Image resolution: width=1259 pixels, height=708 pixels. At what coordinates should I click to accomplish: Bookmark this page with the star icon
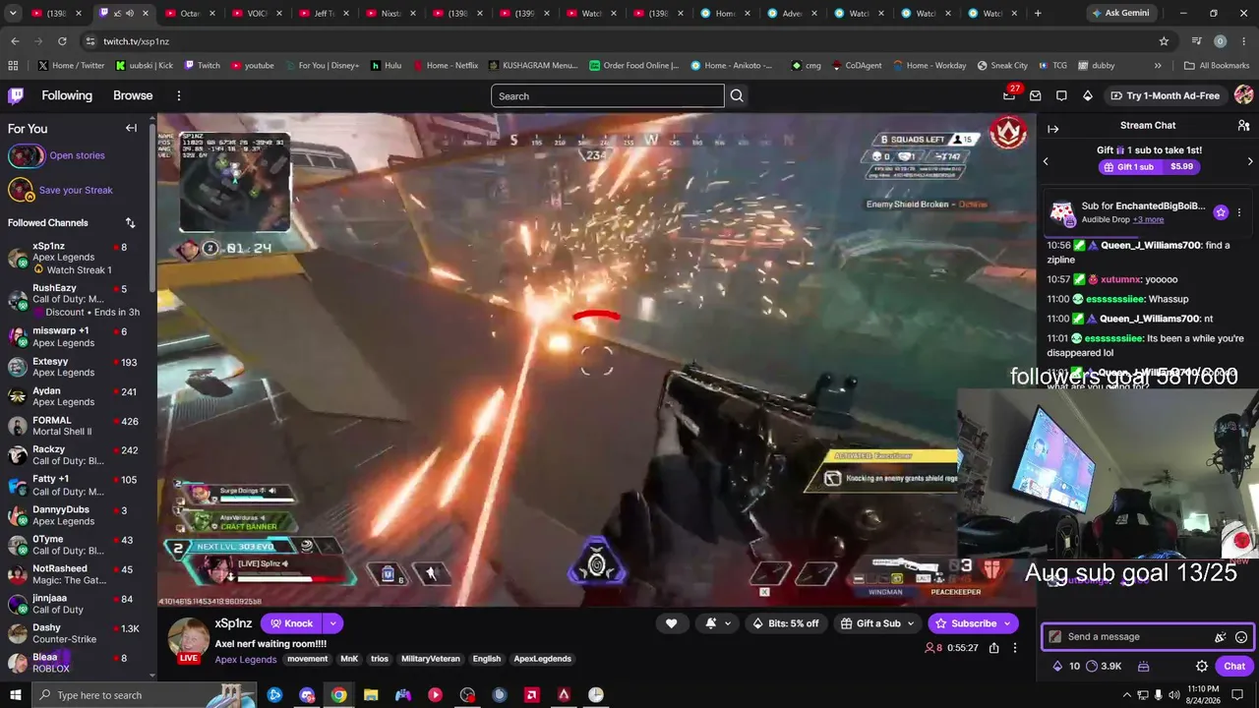1164,41
